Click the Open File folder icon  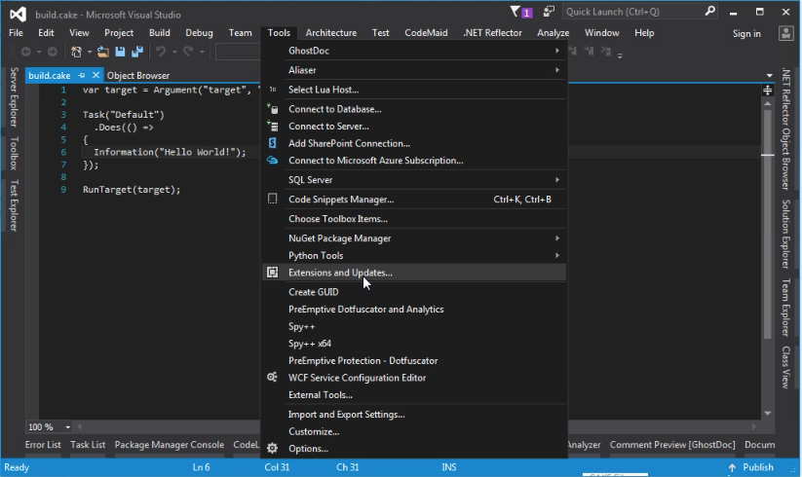(x=102, y=52)
